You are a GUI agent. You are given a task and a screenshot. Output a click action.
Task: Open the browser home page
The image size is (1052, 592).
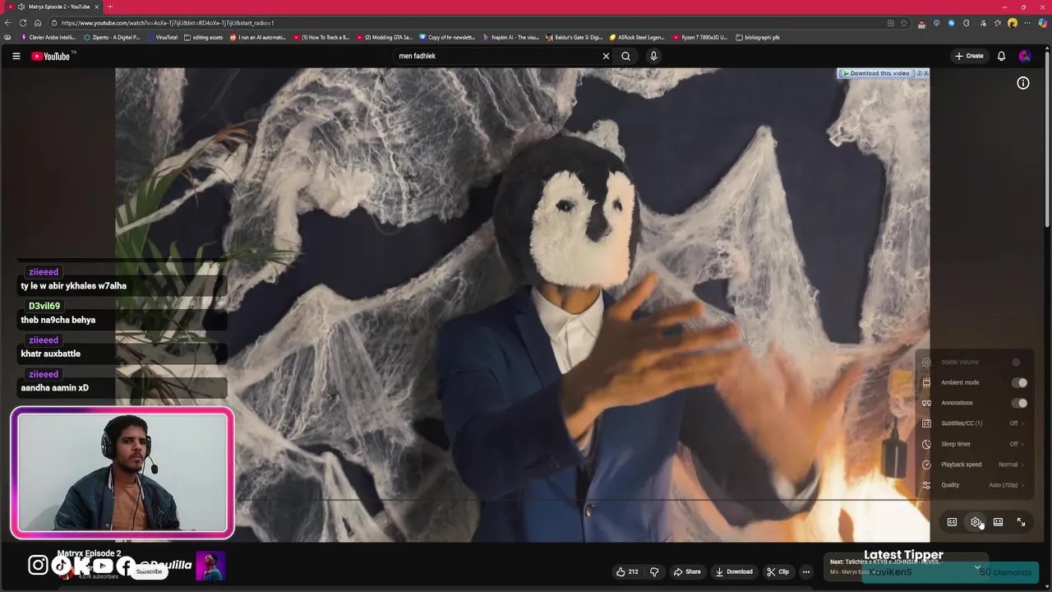[x=38, y=23]
